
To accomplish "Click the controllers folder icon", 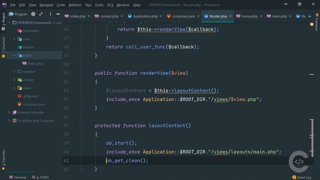I will click(19, 31).
